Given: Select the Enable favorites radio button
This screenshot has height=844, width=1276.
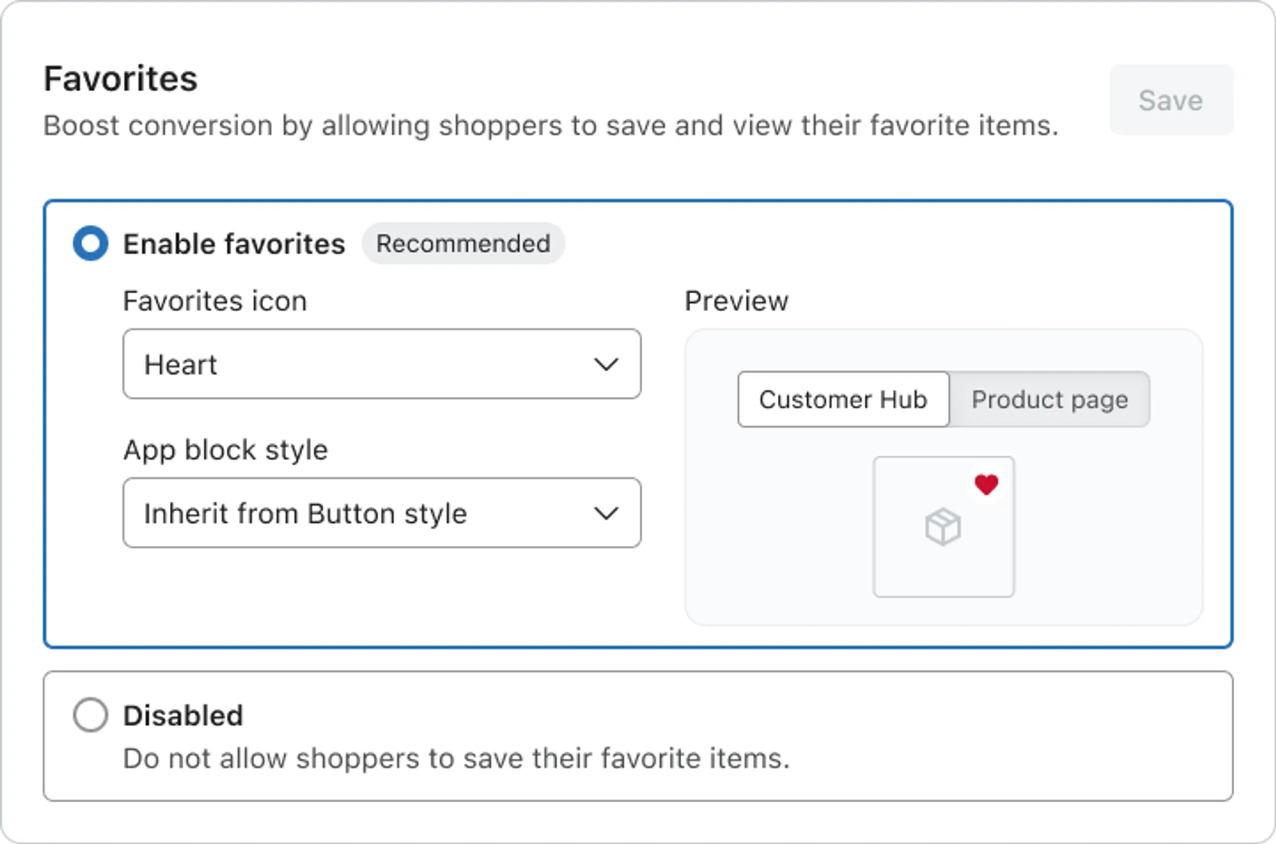Looking at the screenshot, I should tap(90, 243).
